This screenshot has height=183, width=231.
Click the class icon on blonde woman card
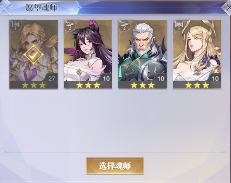tap(179, 26)
